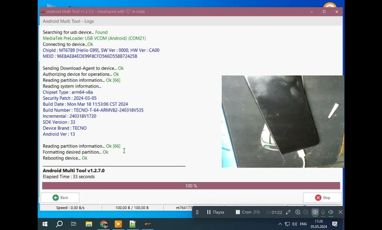382x230 pixels.
Task: Click the volume icon in system tray
Action: click(x=294, y=224)
